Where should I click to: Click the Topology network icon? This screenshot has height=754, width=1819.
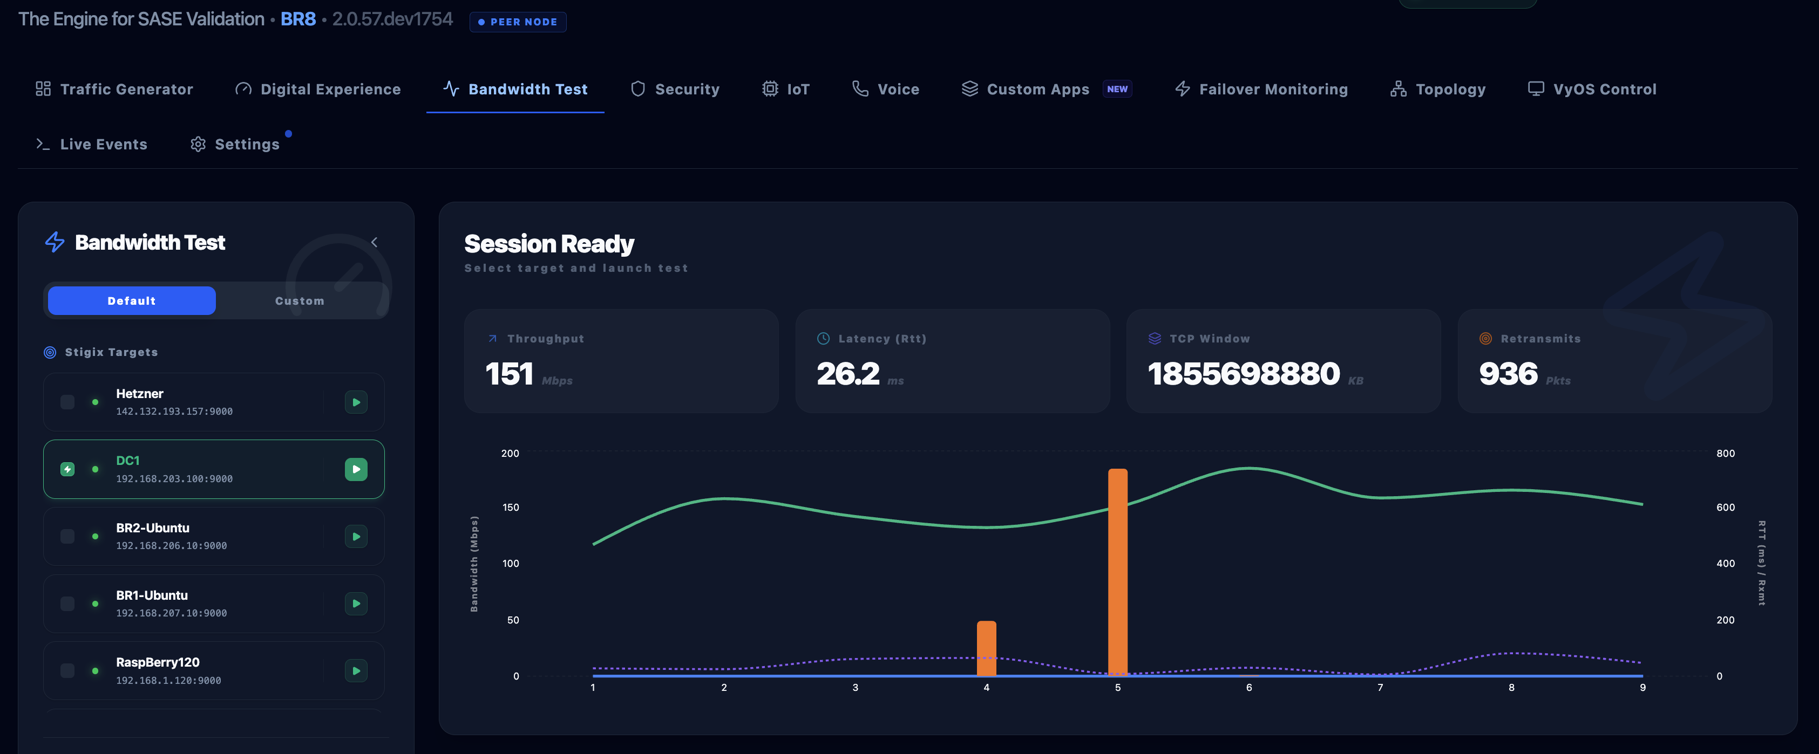coord(1398,89)
